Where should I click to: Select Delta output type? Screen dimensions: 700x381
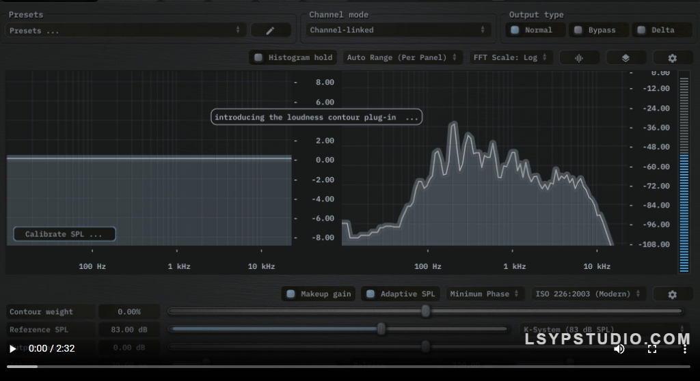click(661, 30)
